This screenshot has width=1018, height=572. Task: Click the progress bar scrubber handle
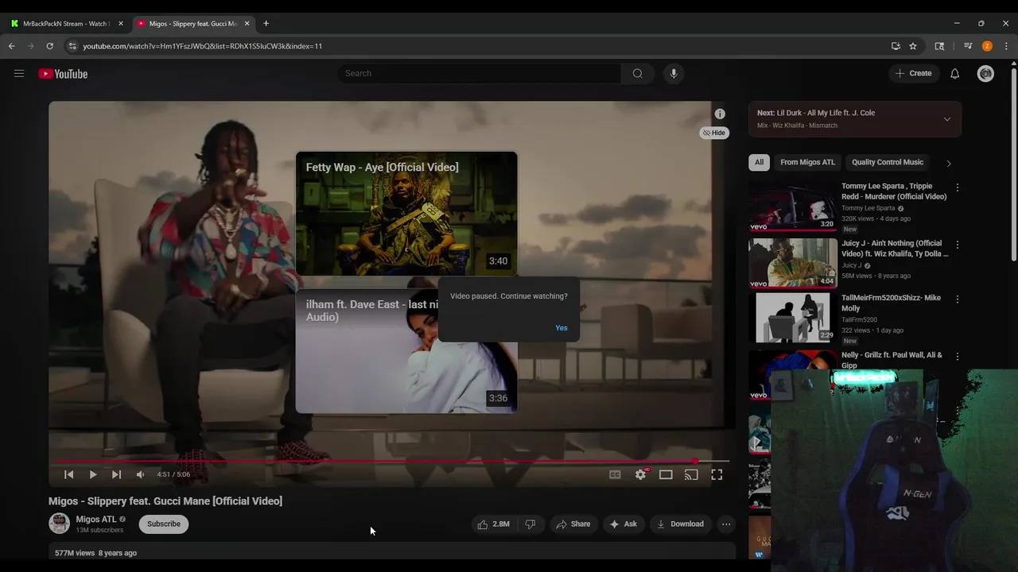tap(695, 461)
